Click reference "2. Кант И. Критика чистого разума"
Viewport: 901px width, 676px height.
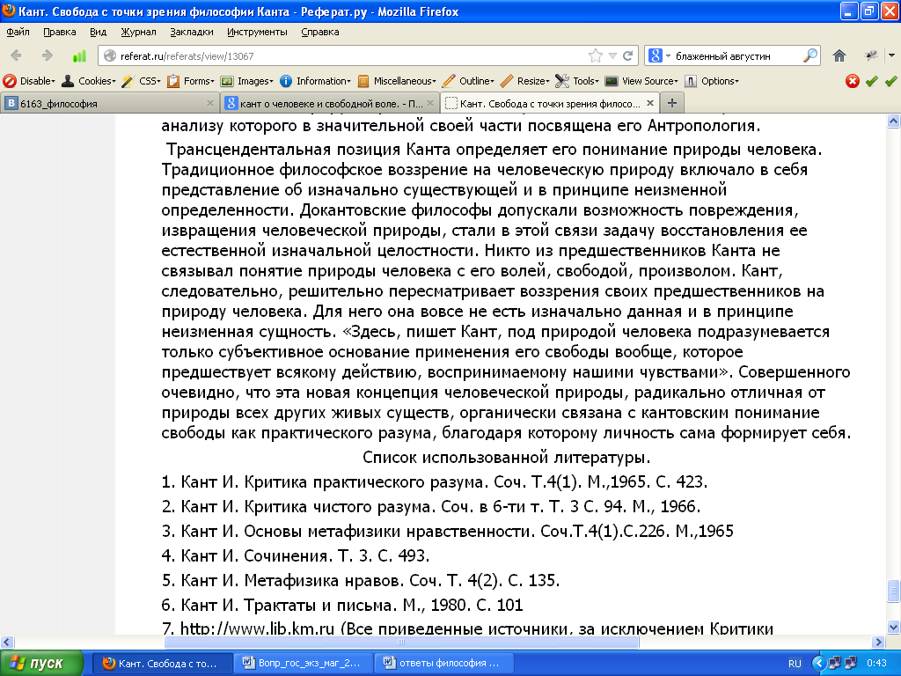431,506
